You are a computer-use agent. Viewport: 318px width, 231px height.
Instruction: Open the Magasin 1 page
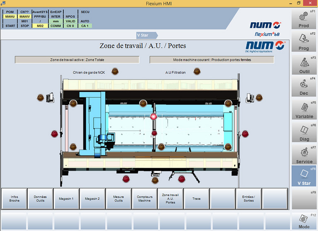pyautogui.click(x=66, y=198)
